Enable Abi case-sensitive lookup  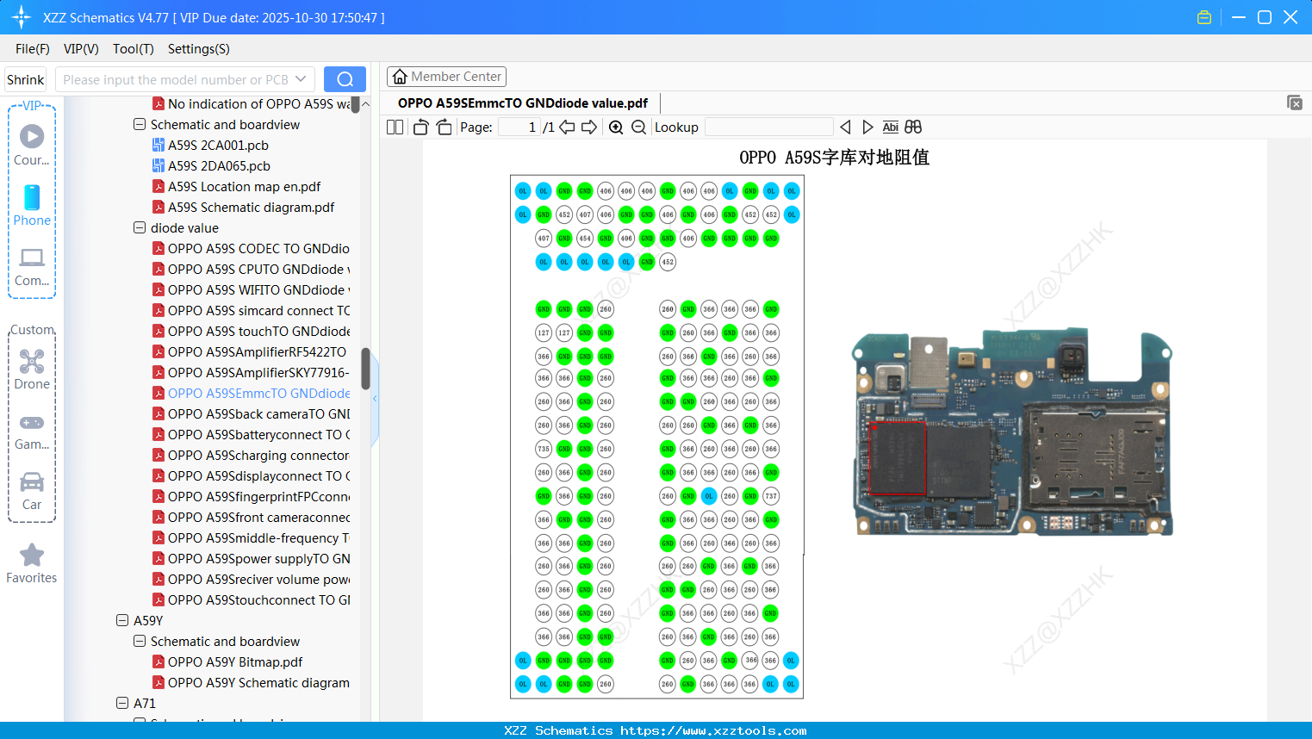pos(890,127)
